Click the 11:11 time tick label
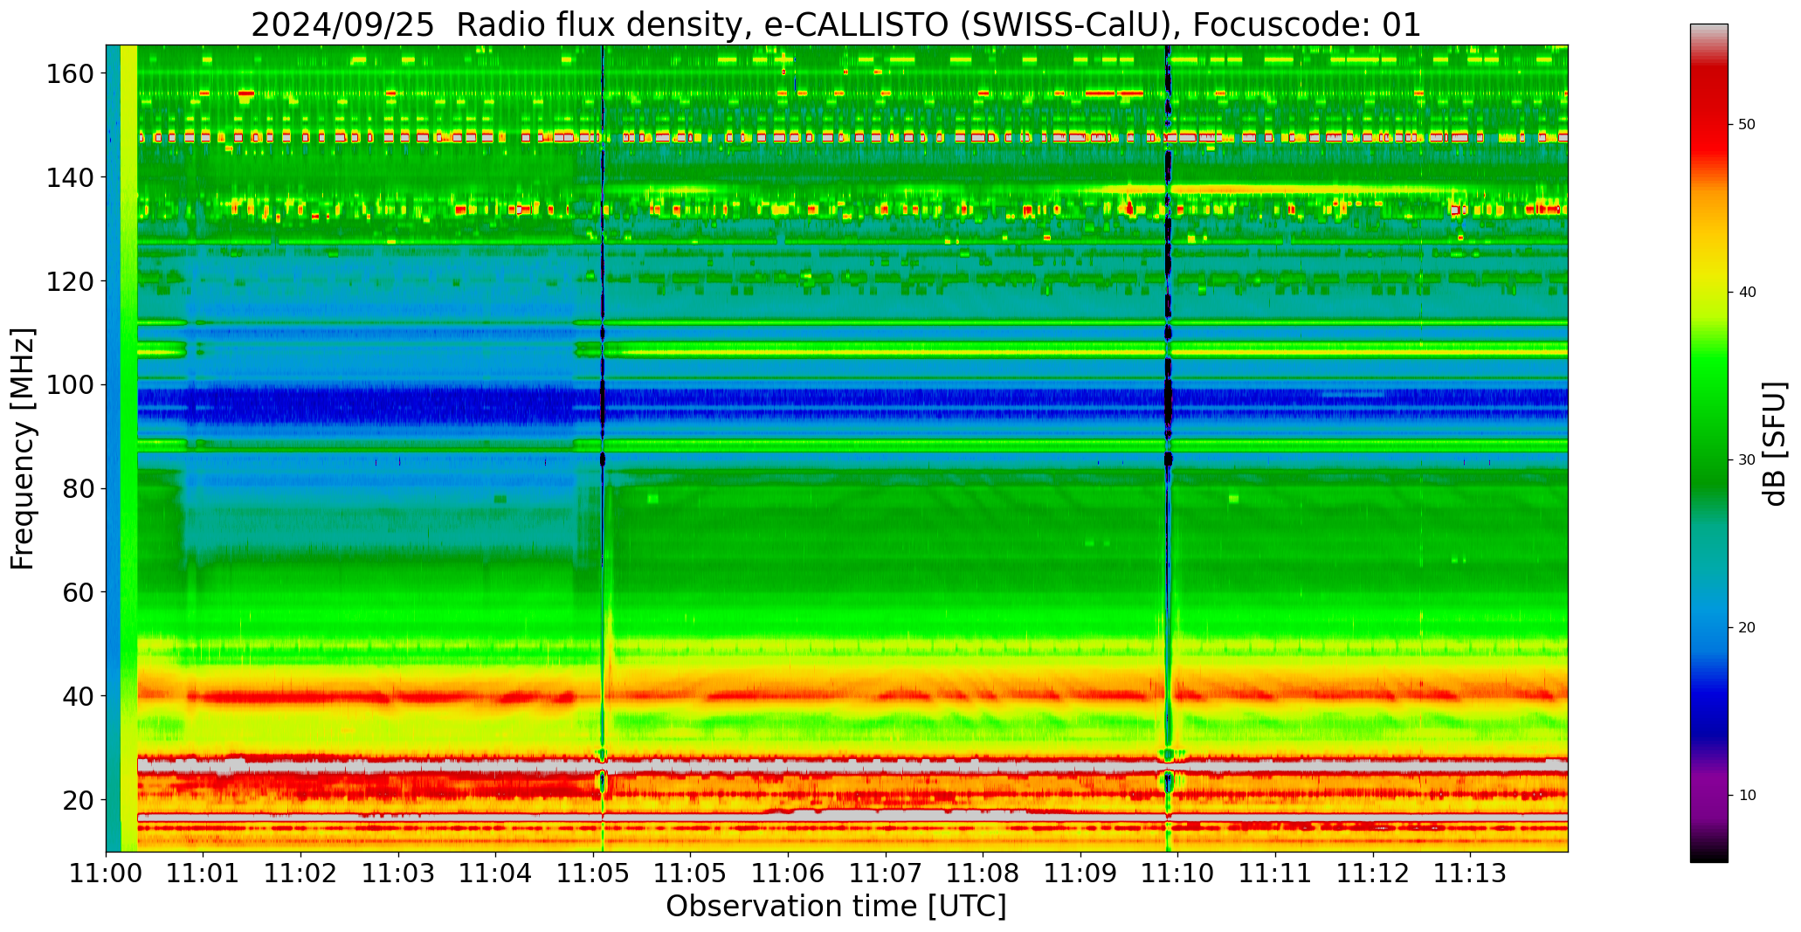The image size is (1801, 932). (1275, 873)
